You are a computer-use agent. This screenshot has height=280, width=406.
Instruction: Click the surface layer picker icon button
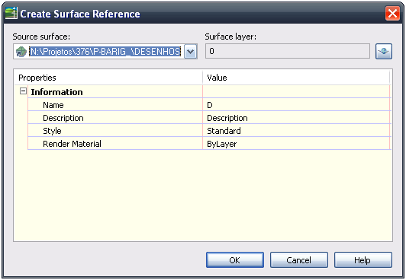click(384, 51)
